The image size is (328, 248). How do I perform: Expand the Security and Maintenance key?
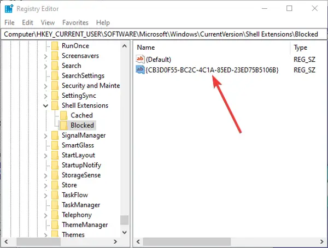tap(45, 86)
